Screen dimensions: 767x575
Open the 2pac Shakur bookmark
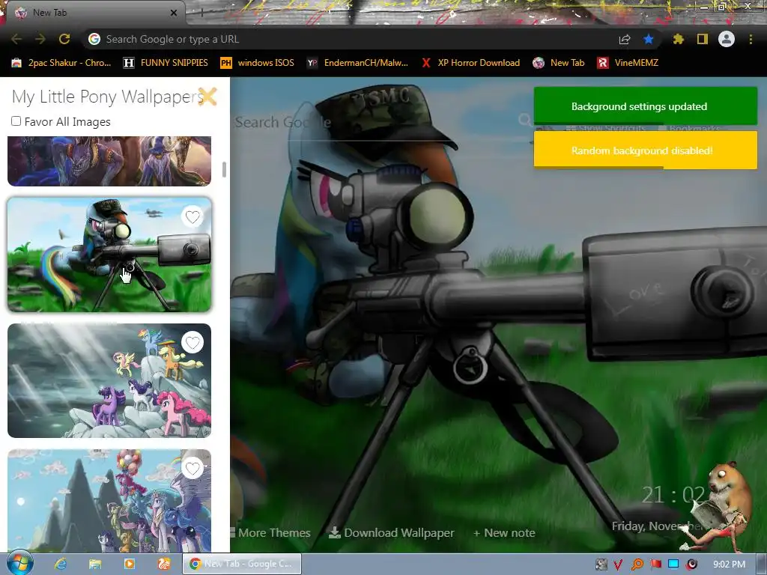61,63
